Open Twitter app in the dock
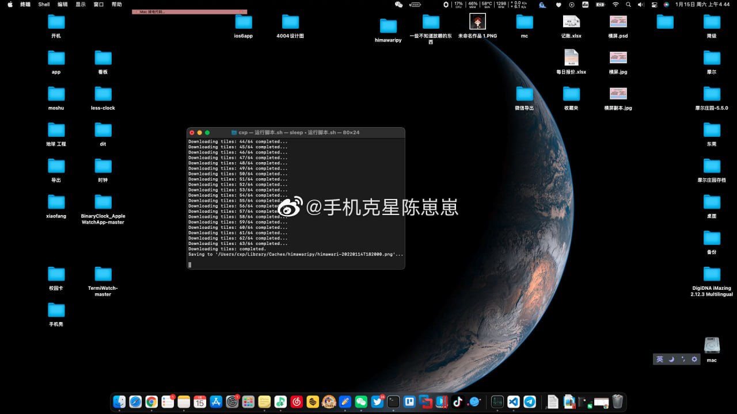The width and height of the screenshot is (737, 414). tap(377, 402)
